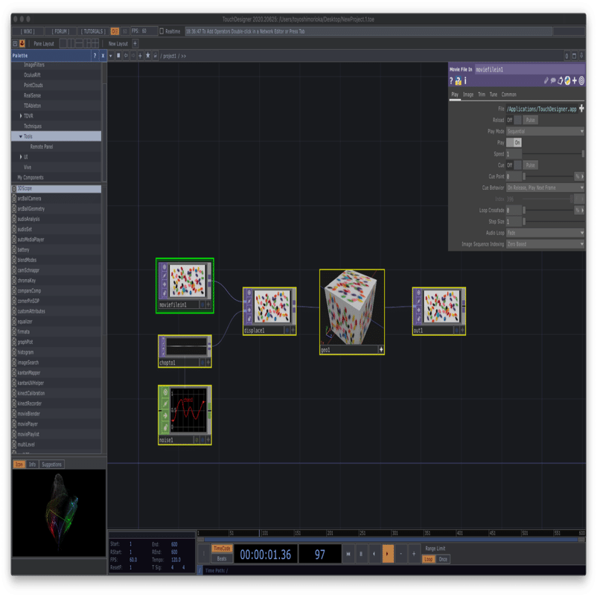Image resolution: width=597 pixels, height=597 pixels.
Task: Add custom parameter plus icon in header
Action: tap(575, 80)
